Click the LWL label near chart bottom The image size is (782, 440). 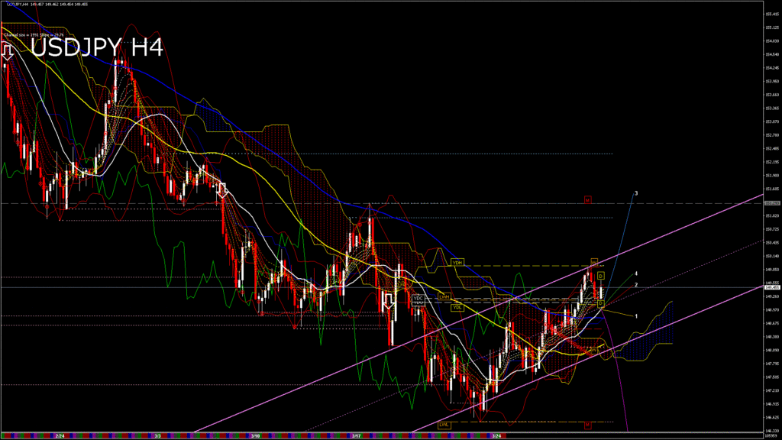pyautogui.click(x=444, y=424)
